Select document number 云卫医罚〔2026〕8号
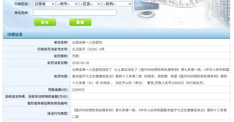The width and height of the screenshot is (234, 122). coord(88,49)
